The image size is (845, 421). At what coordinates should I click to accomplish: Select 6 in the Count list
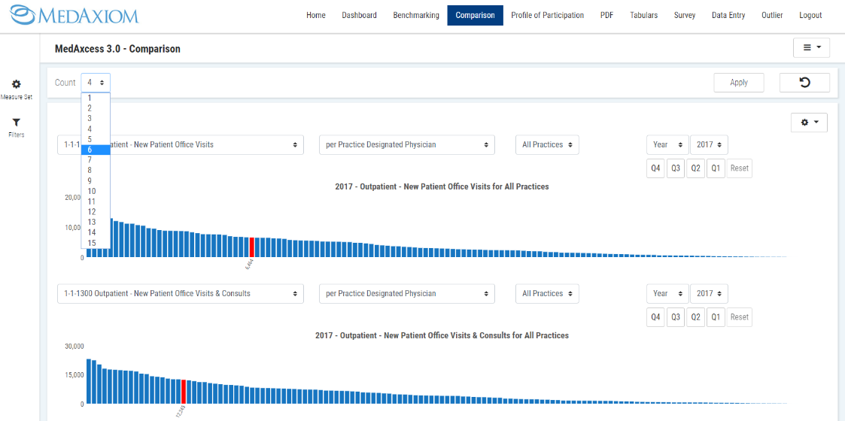click(96, 150)
